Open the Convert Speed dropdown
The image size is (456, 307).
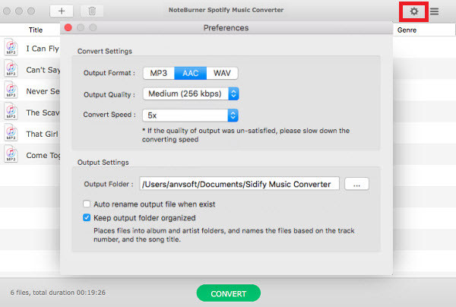pos(191,116)
